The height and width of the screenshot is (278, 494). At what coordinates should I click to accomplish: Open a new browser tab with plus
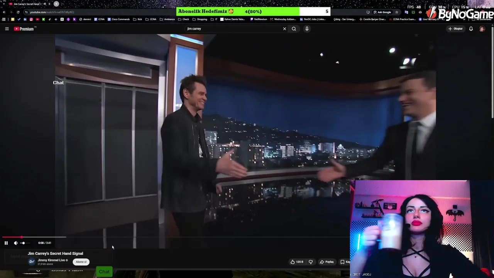[x=56, y=4]
